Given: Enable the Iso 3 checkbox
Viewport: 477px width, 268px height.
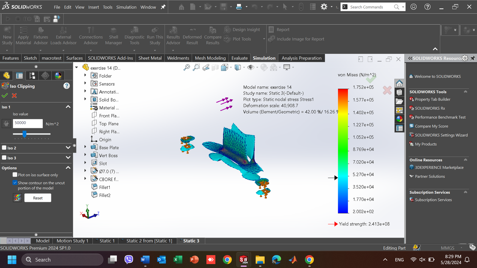Looking at the screenshot, I should (4, 158).
